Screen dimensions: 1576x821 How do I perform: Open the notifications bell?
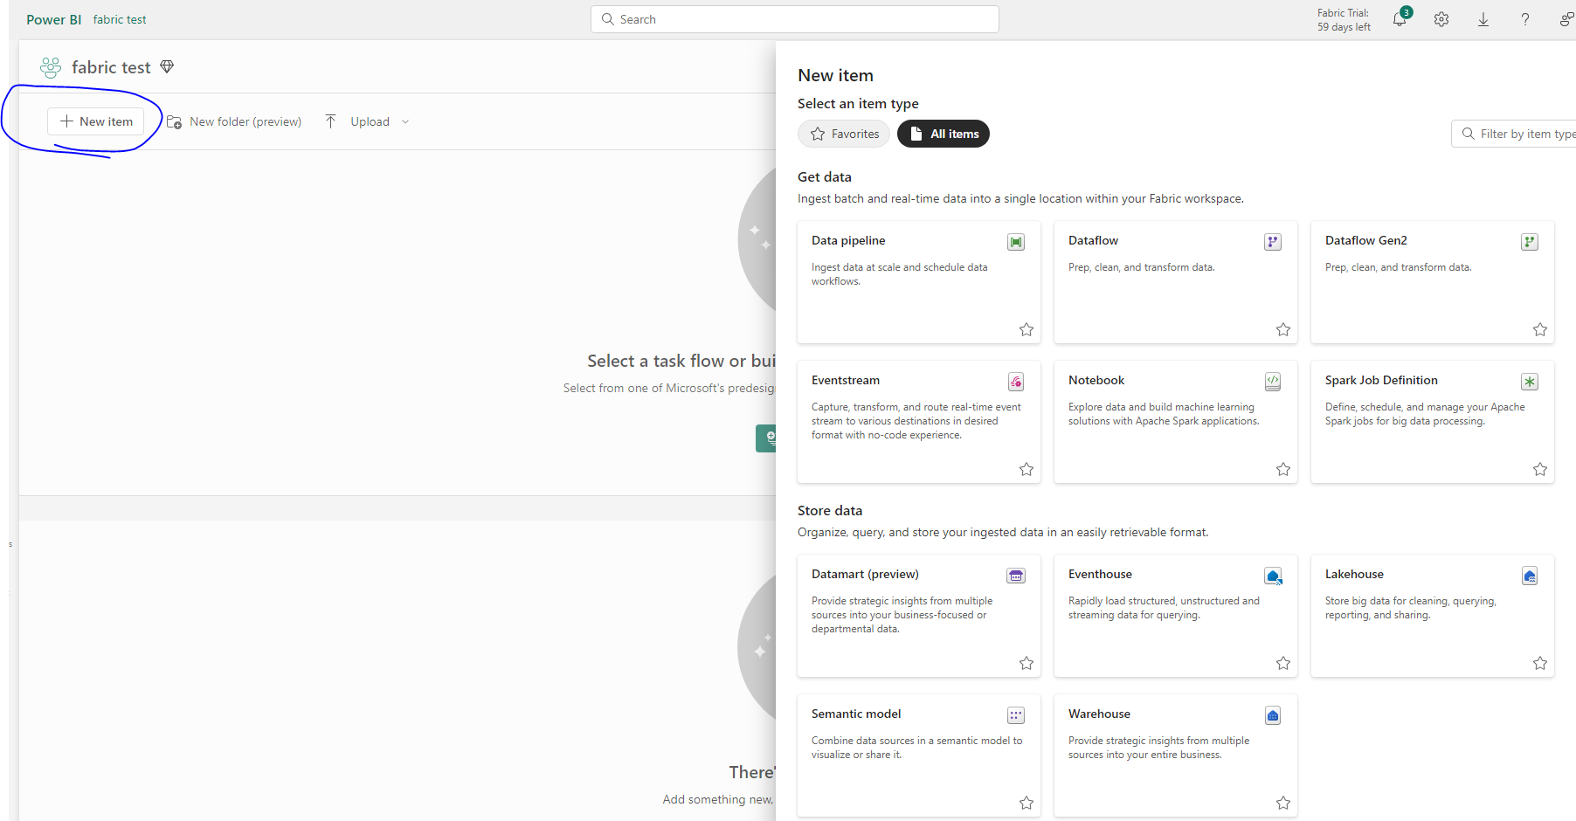[x=1400, y=19]
